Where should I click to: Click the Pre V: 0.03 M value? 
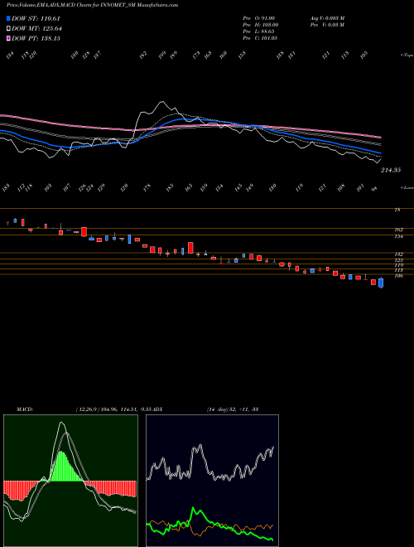(x=327, y=25)
